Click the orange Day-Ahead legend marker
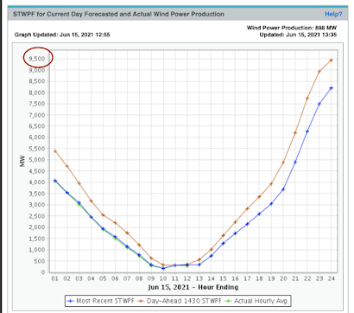Screen dimensions: 354x313 (141, 301)
